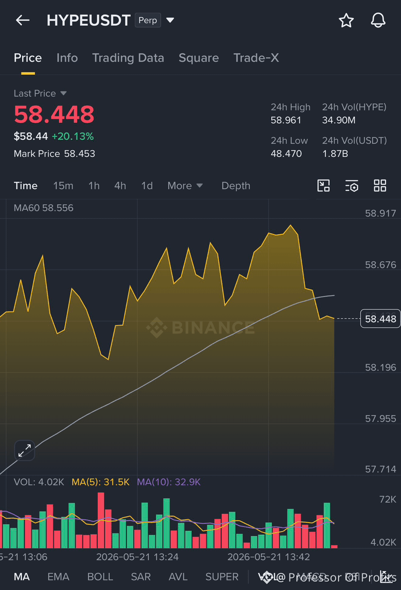Select the Time chart interval

coord(26,186)
